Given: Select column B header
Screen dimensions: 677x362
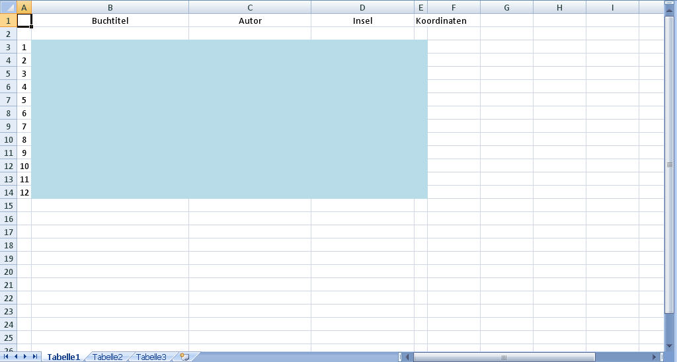Looking at the screenshot, I should [110, 7].
